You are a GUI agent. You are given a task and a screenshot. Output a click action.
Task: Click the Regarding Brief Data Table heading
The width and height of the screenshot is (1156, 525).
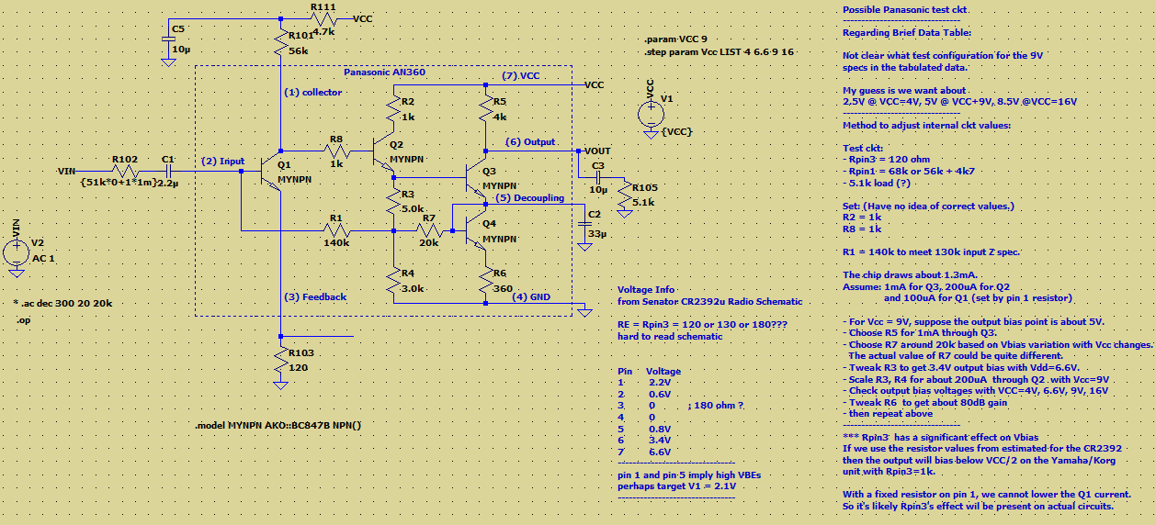point(905,32)
